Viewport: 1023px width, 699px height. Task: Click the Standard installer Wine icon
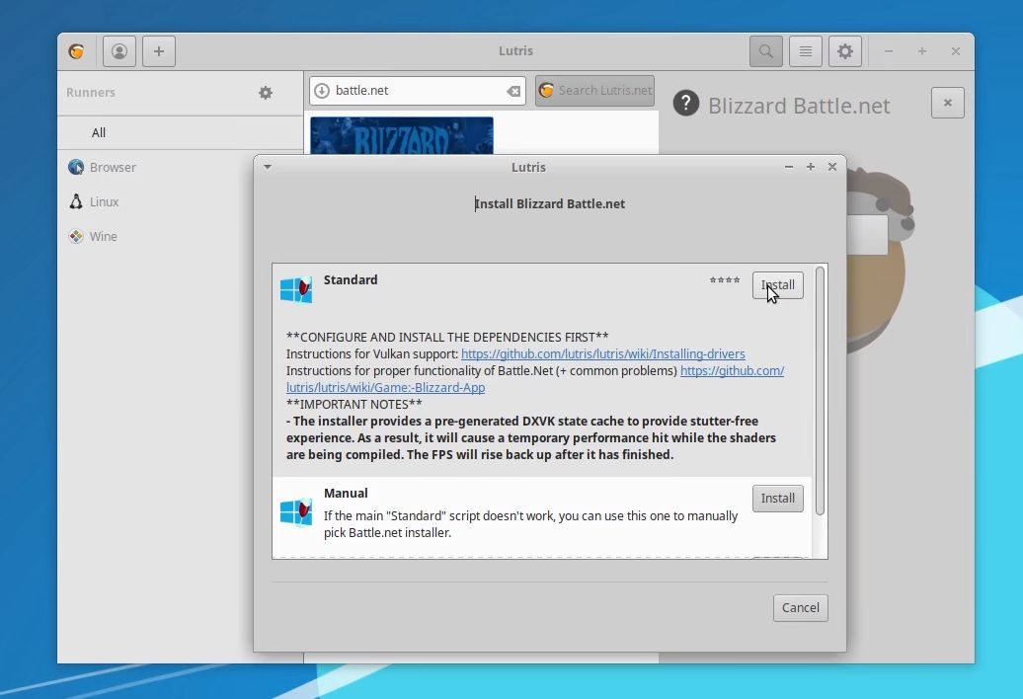296,290
